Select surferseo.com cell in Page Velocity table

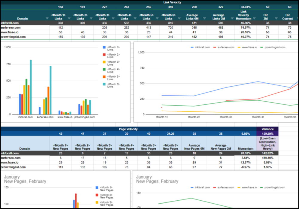point(25,158)
